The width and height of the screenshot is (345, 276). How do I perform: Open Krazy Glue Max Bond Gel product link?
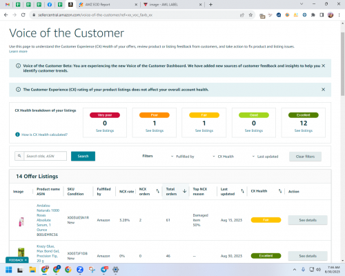coord(48,253)
